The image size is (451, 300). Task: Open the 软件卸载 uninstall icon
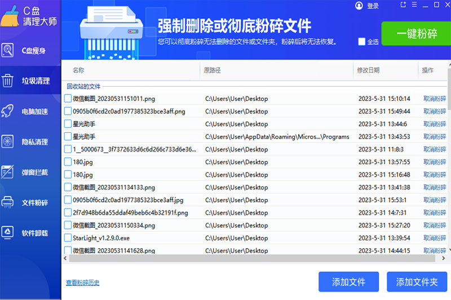point(8,232)
